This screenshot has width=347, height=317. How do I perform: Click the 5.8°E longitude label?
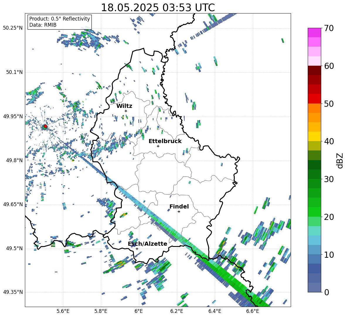click(x=101, y=311)
